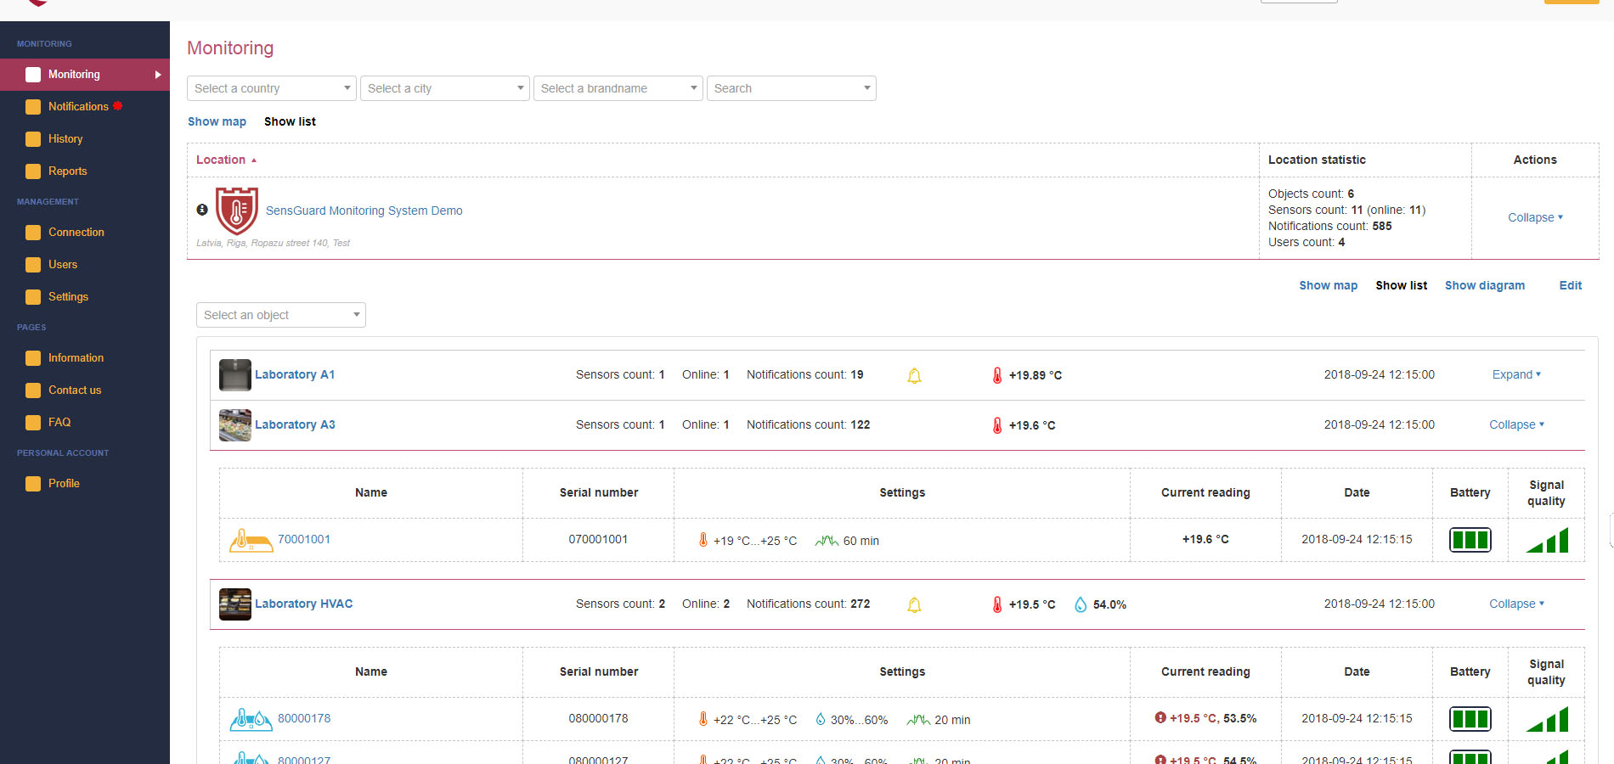Sort the table by Location column
The width and height of the screenshot is (1614, 764).
[221, 160]
